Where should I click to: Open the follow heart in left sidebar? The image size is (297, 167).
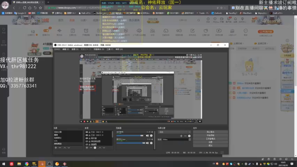pos(4,30)
